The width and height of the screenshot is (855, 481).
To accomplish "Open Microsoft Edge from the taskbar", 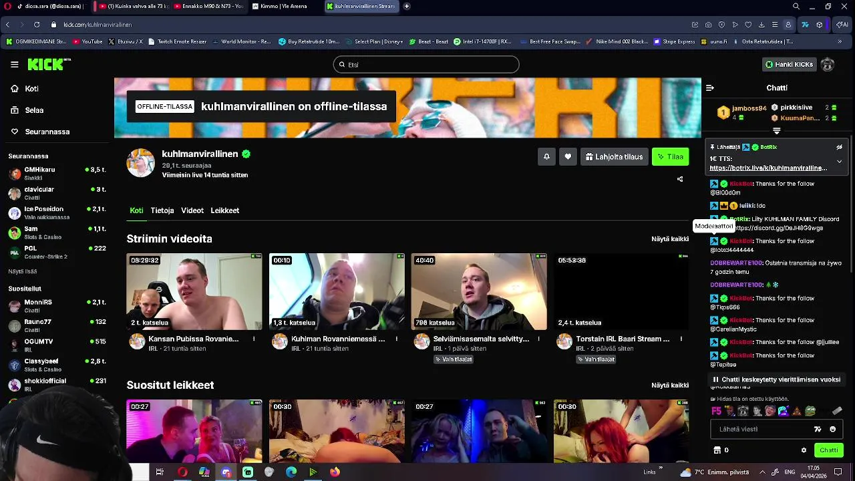I will click(x=291, y=472).
